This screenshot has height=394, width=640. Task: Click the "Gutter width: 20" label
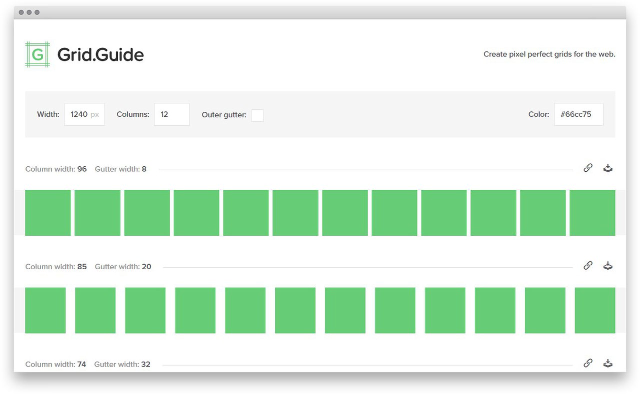pyautogui.click(x=123, y=267)
